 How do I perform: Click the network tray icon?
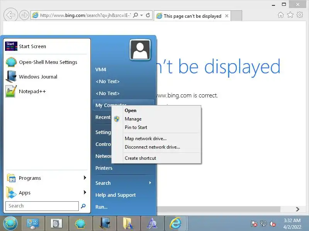(263, 224)
